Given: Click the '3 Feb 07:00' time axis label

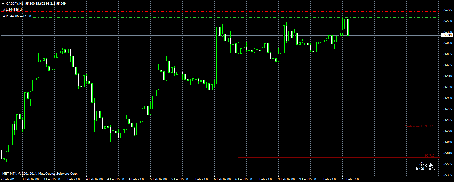Looking at the screenshot, I should pyautogui.click(x=30, y=179).
